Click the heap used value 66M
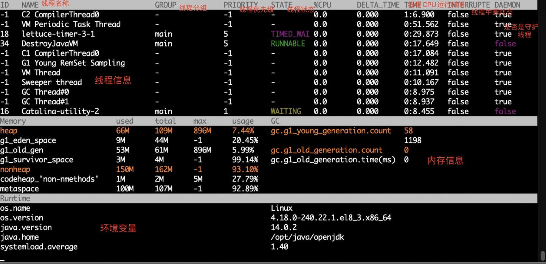The width and height of the screenshot is (546, 264). click(123, 131)
